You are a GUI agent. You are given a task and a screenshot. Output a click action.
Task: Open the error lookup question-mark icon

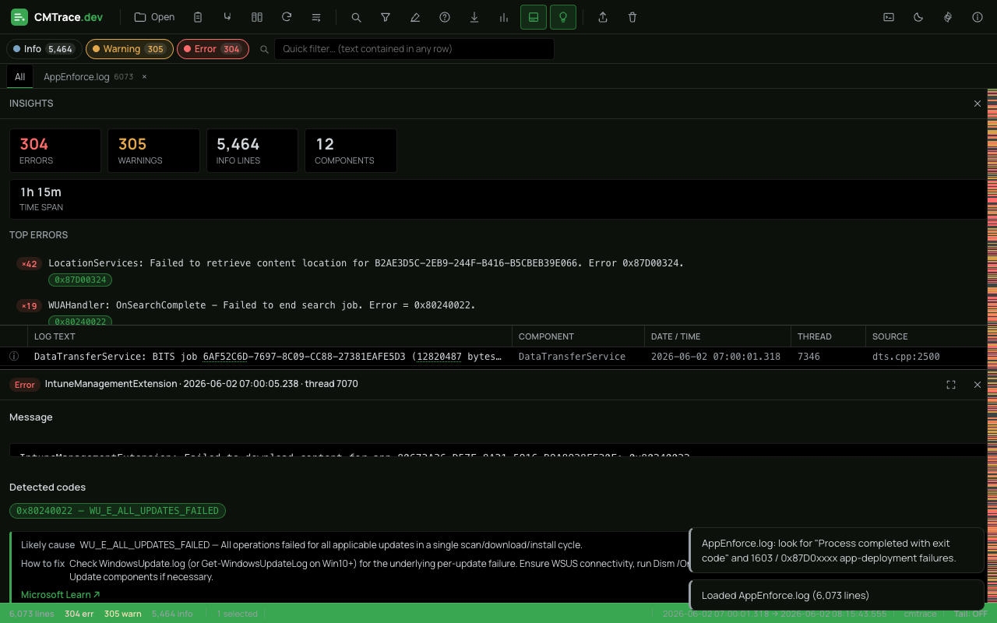445,17
